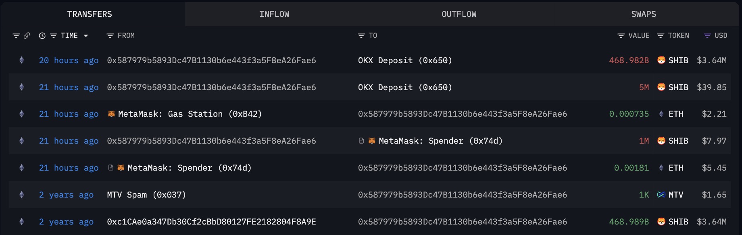Click the leftmost filter icon in the header
Viewport: 742px width, 235px height.
click(x=16, y=36)
